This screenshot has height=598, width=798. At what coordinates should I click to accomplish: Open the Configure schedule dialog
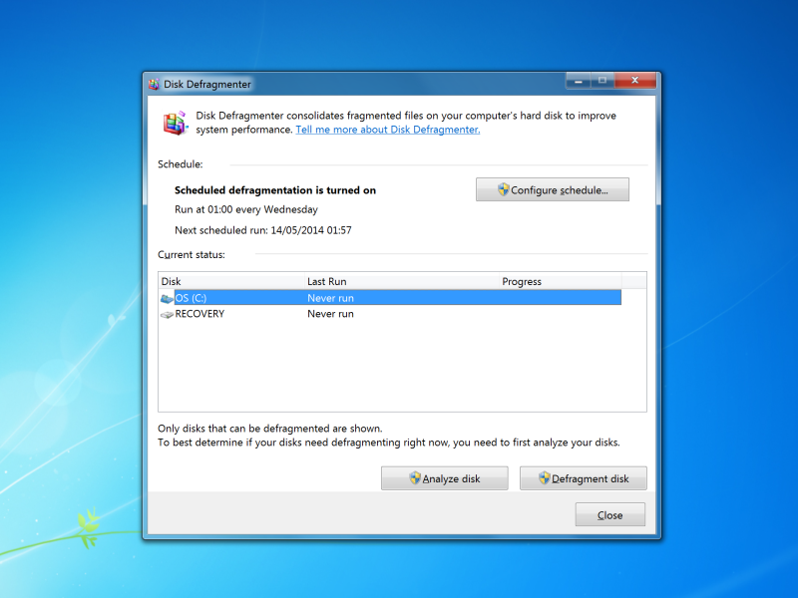tap(552, 189)
